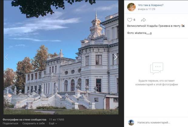Go to the next photo with right arrow
The image size is (188, 127).
116,57
